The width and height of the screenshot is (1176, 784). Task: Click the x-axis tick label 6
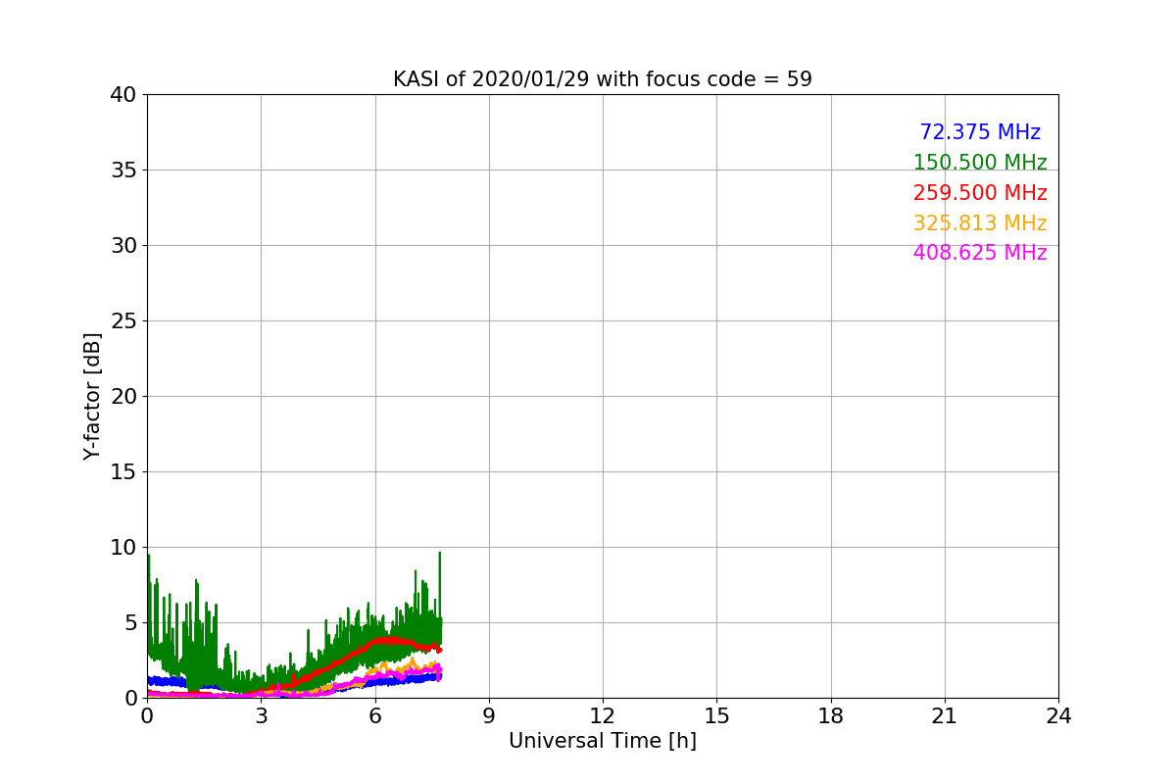375,716
